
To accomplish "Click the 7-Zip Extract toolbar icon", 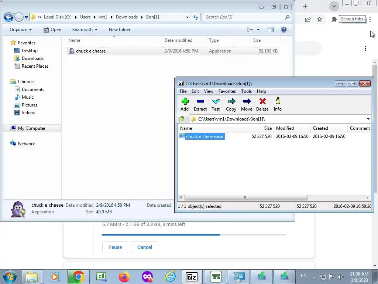I will [x=200, y=101].
